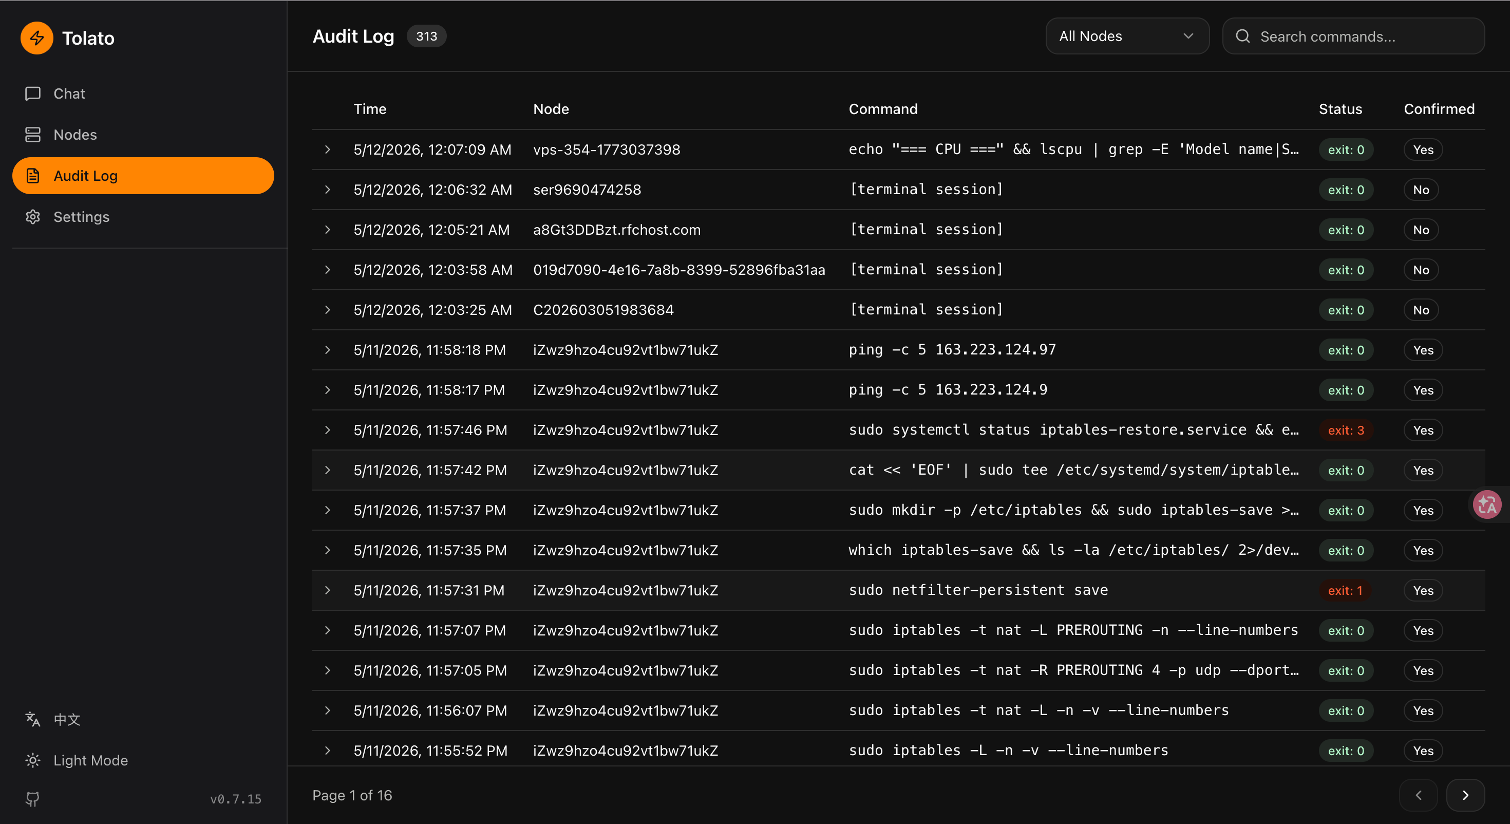Click the red exit: 3 status badge
The height and width of the screenshot is (824, 1510).
[x=1346, y=430]
